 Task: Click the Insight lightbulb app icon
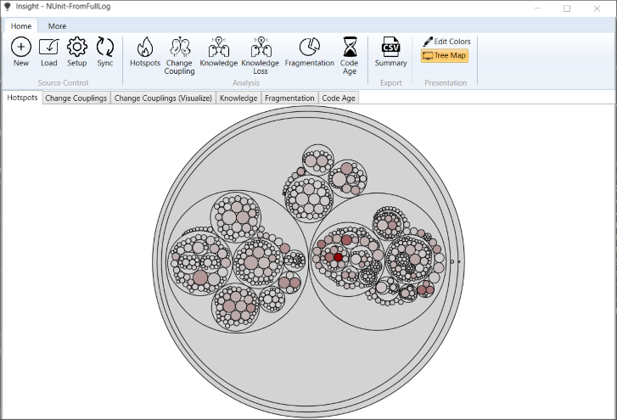coord(7,7)
